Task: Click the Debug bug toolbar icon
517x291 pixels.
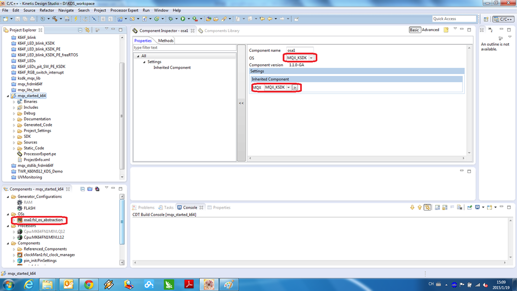Action: (171, 19)
